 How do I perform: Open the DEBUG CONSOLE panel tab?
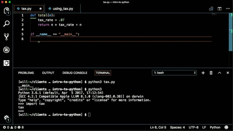coord(75,73)
